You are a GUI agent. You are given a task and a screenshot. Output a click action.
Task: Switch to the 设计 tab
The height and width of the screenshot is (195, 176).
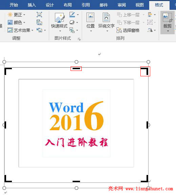(50, 5)
